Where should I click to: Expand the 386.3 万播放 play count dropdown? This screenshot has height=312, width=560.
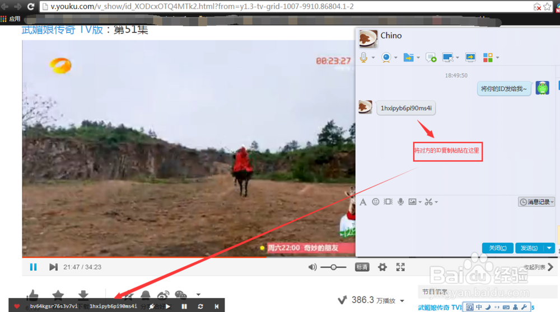point(402,301)
